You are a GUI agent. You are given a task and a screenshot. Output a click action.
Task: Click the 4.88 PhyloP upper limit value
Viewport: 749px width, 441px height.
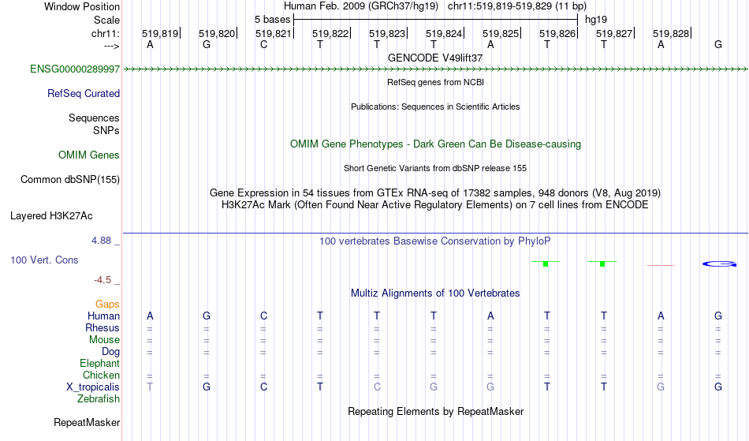coord(101,241)
